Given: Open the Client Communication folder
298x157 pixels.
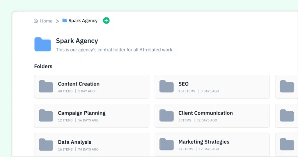Looking at the screenshot, I should click(x=212, y=116).
